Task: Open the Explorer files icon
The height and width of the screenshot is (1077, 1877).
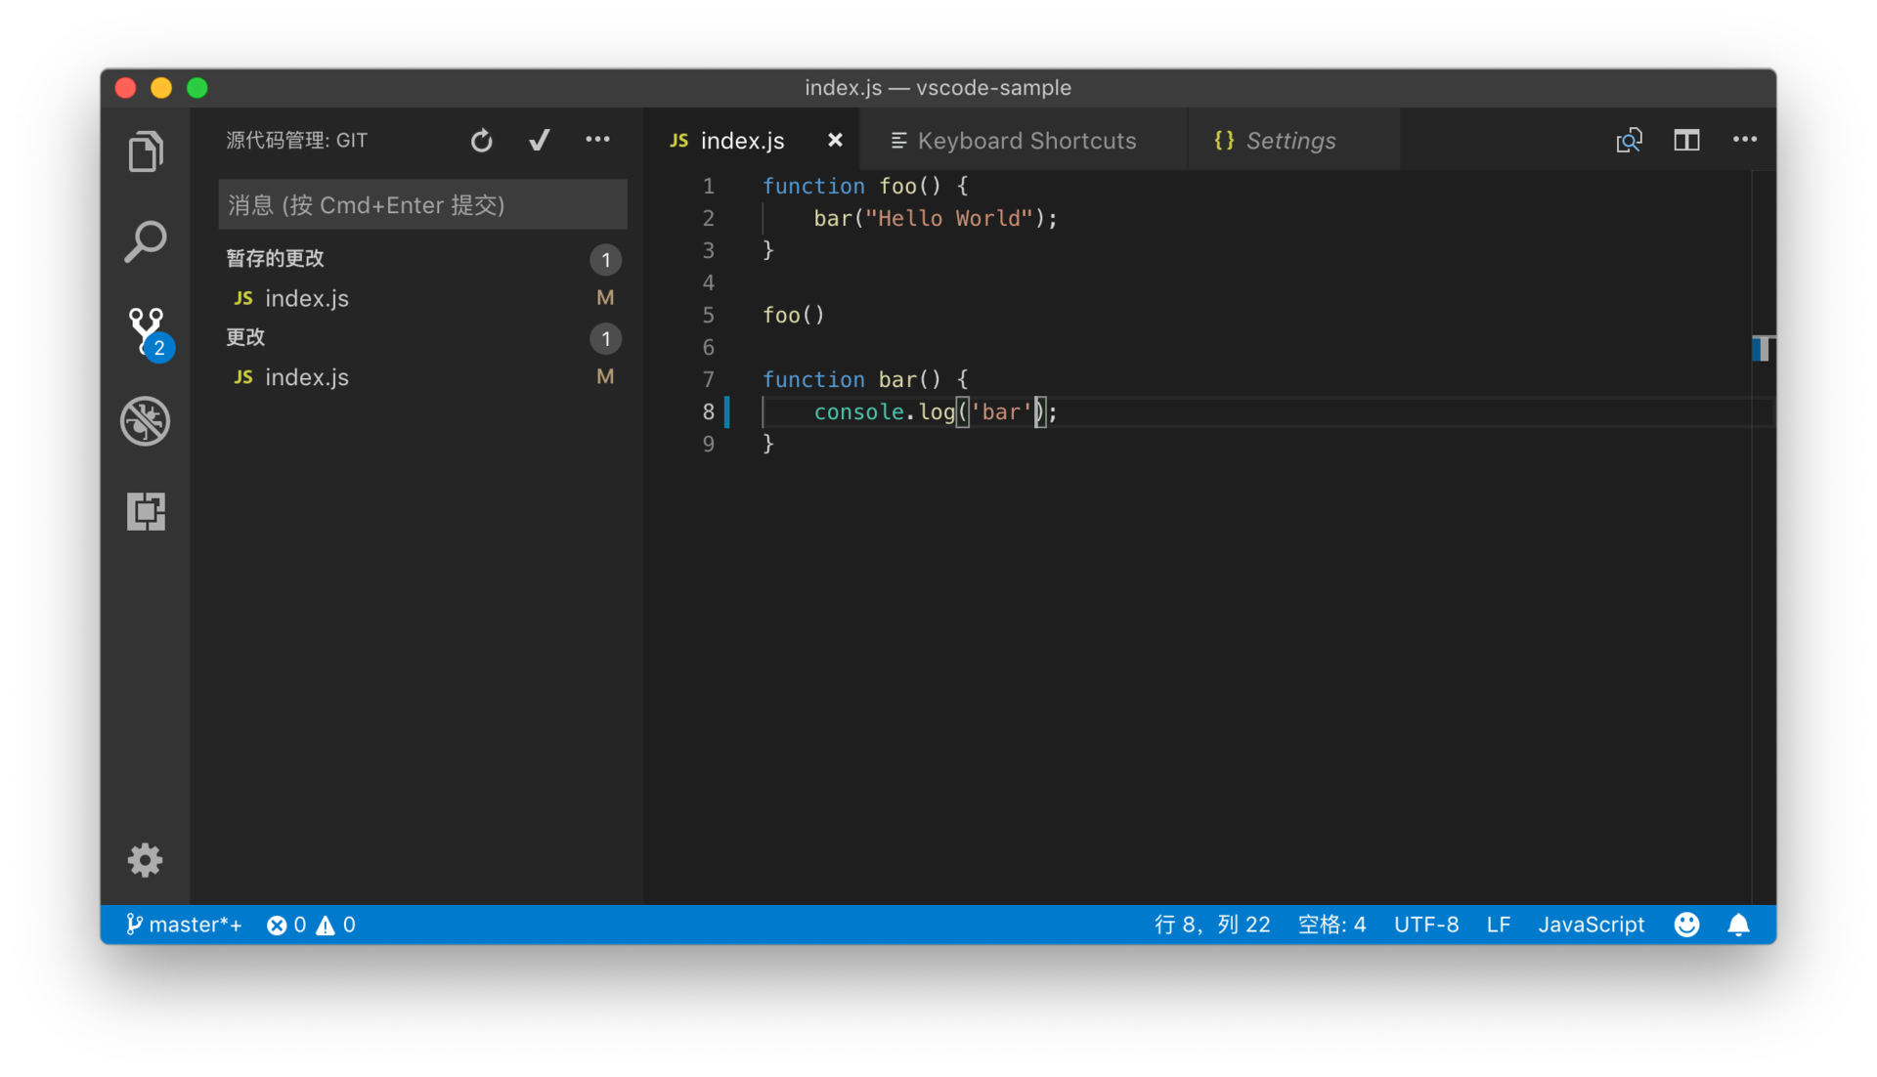Action: click(146, 151)
